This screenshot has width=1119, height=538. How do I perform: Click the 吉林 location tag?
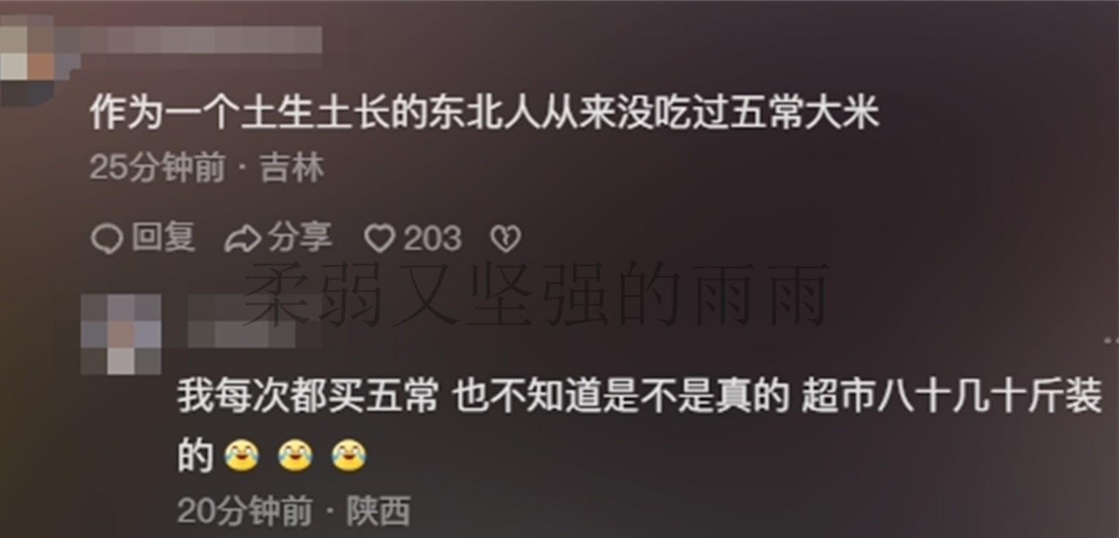click(x=292, y=170)
